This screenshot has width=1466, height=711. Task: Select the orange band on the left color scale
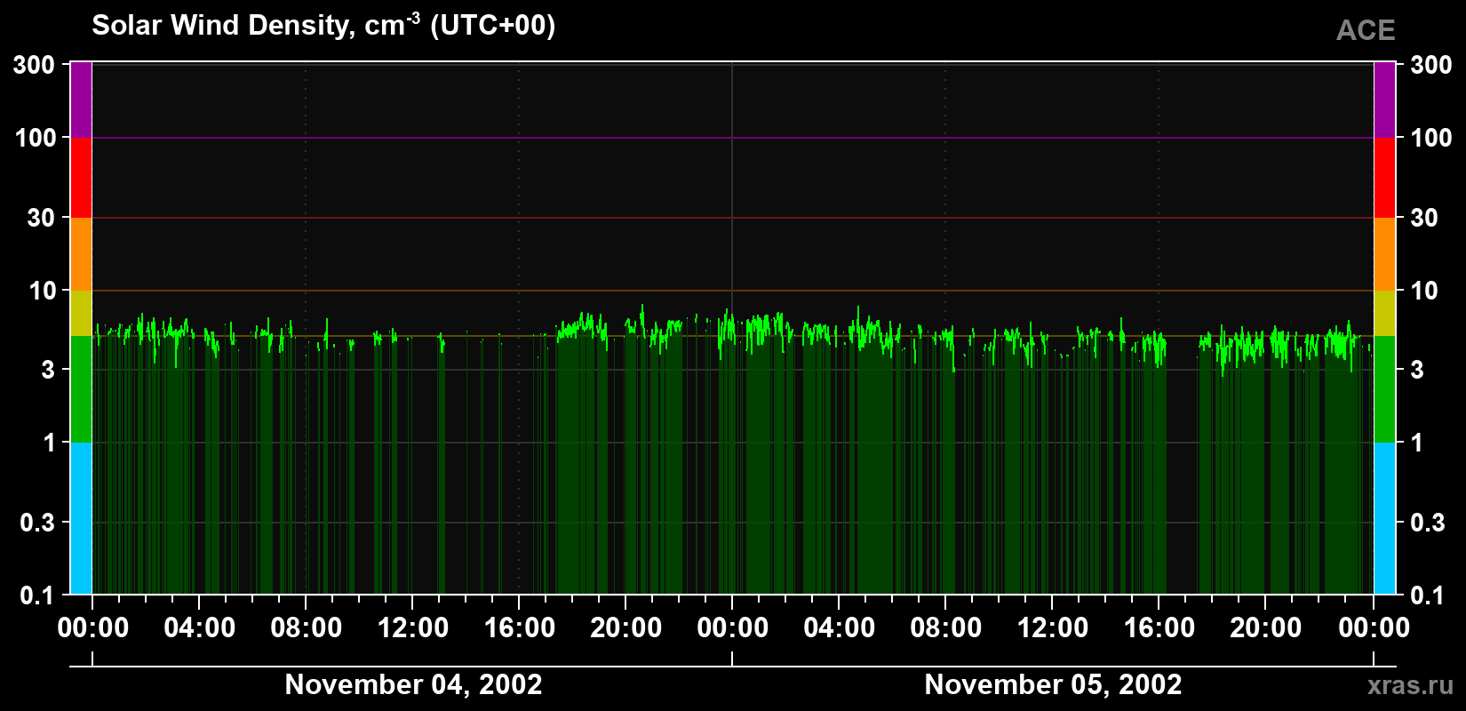[81, 254]
